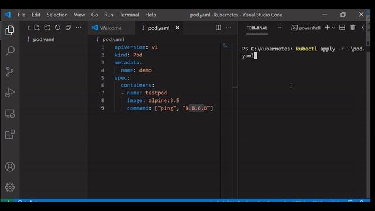Open the Accounts menu icon
Viewport: 375px width, 211px height.
[x=10, y=166]
